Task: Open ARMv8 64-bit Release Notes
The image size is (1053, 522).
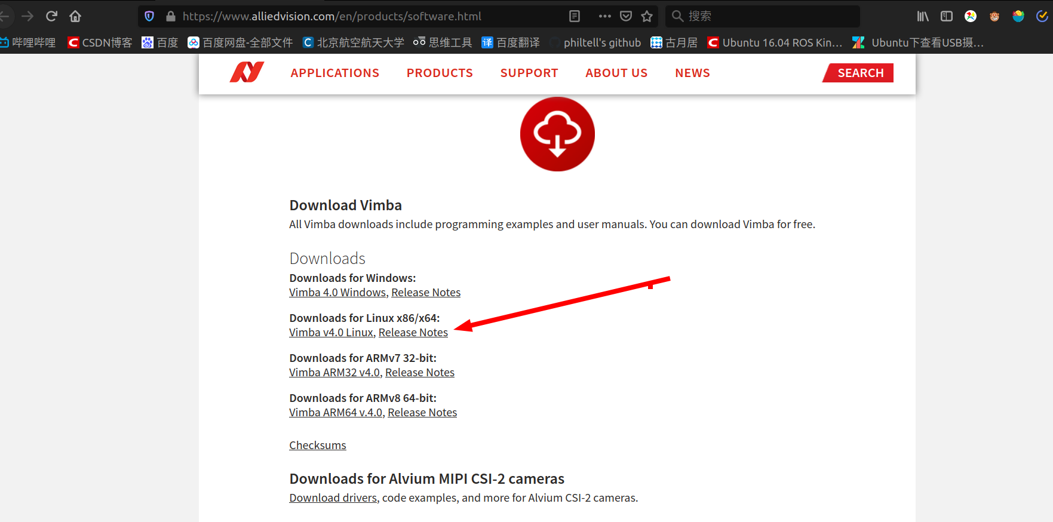Action: pos(422,413)
